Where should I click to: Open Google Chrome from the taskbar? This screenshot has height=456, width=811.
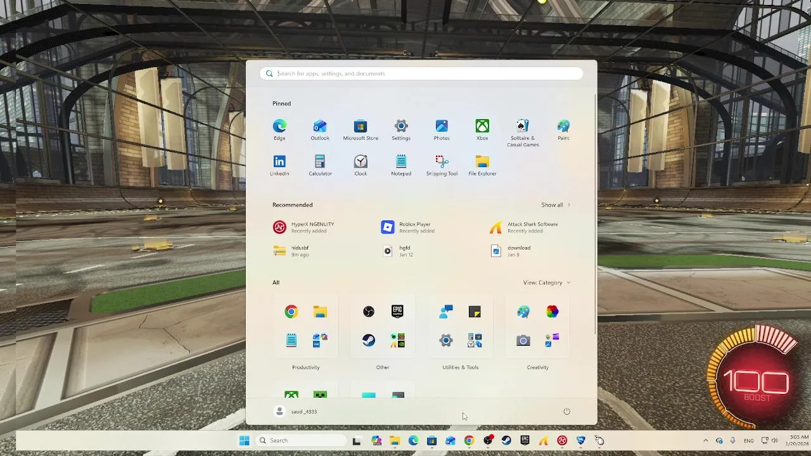(469, 441)
